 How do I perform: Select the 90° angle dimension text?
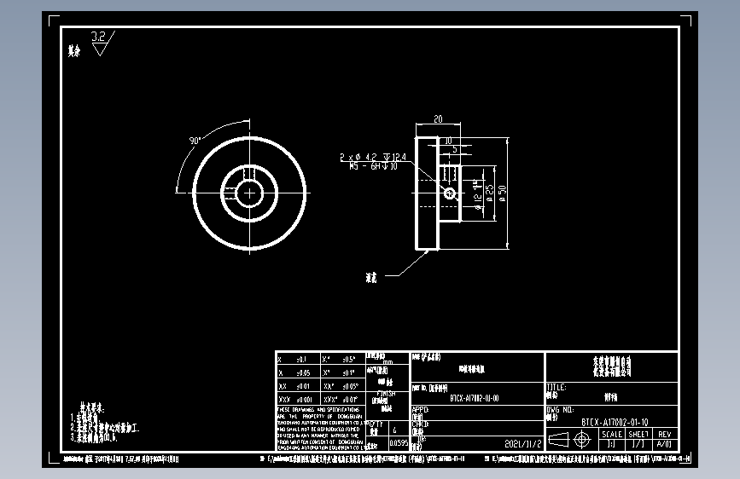[x=195, y=141]
